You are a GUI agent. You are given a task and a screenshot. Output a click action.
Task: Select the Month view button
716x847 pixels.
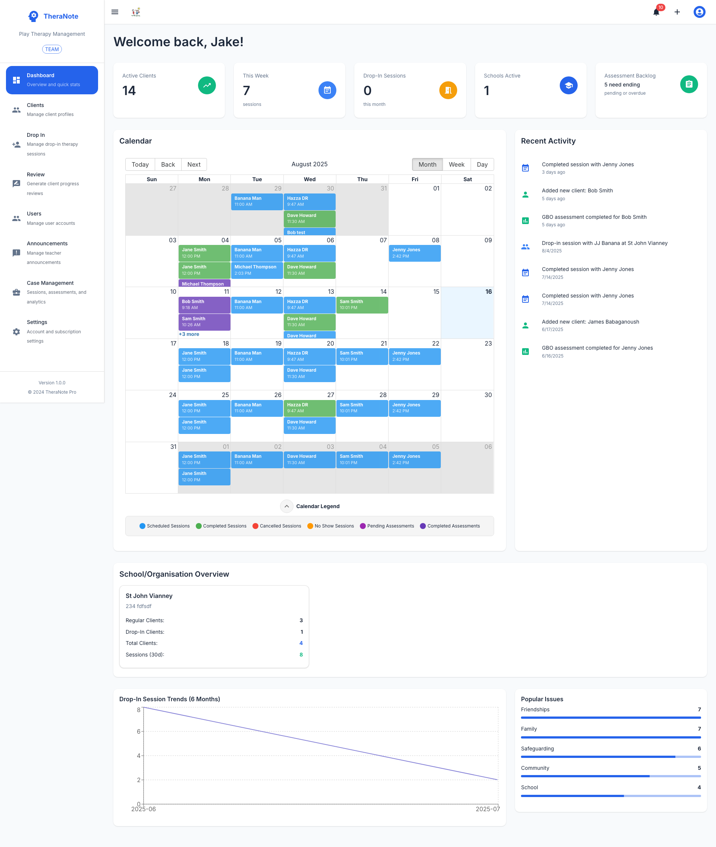coord(427,164)
